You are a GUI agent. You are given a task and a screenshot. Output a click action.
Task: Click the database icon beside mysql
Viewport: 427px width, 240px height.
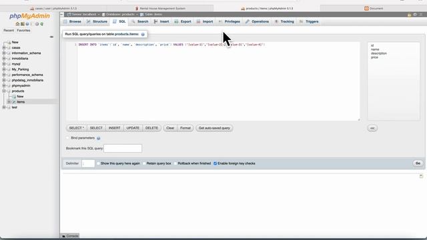(9, 64)
